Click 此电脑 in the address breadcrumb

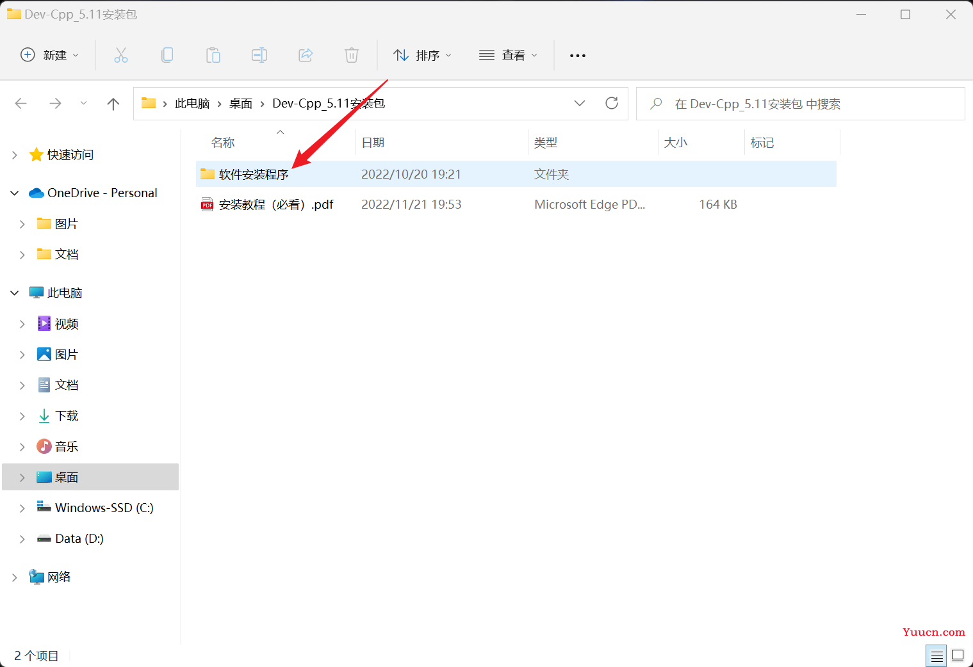192,104
